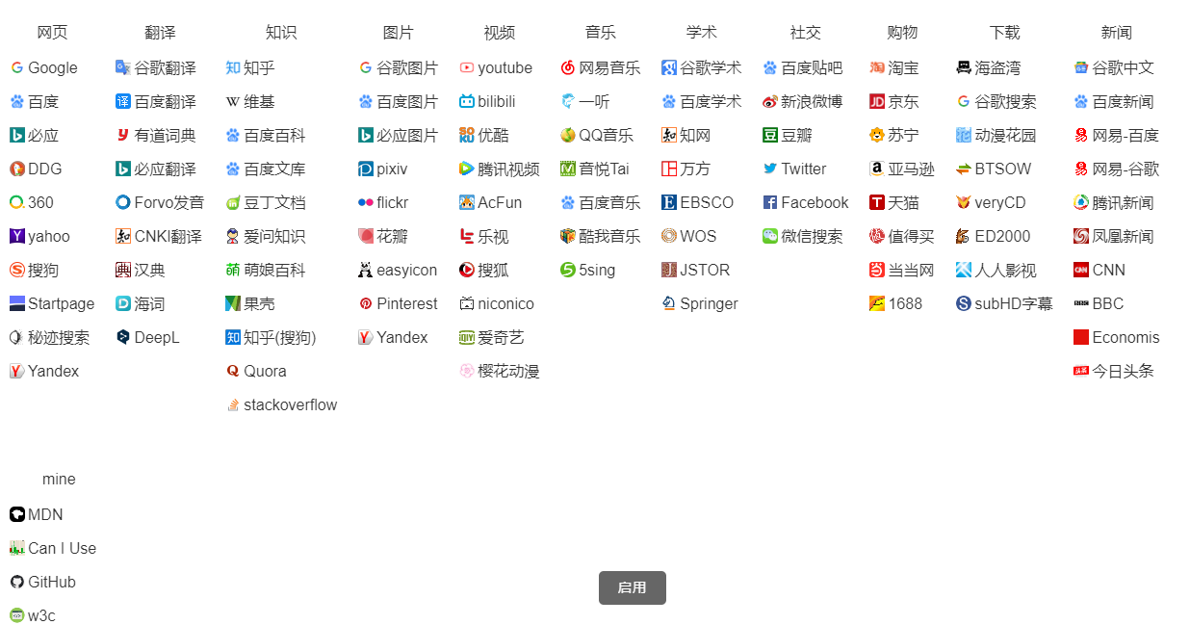Screen dimensions: 1190x625
Task: Open the 淘宝 shopping link
Action: coord(903,68)
